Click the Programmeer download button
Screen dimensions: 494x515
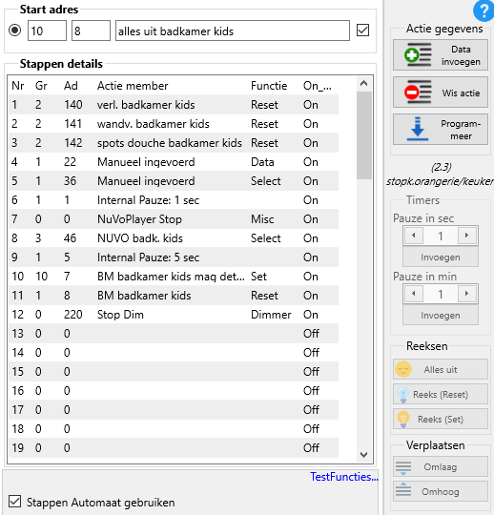click(441, 130)
